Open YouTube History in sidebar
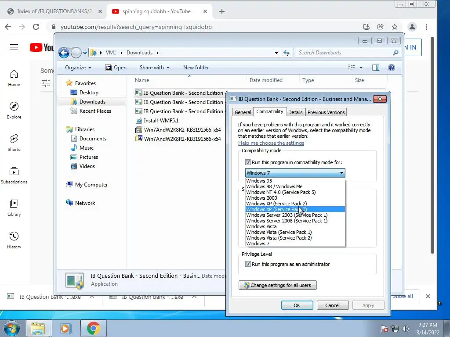 (14, 240)
